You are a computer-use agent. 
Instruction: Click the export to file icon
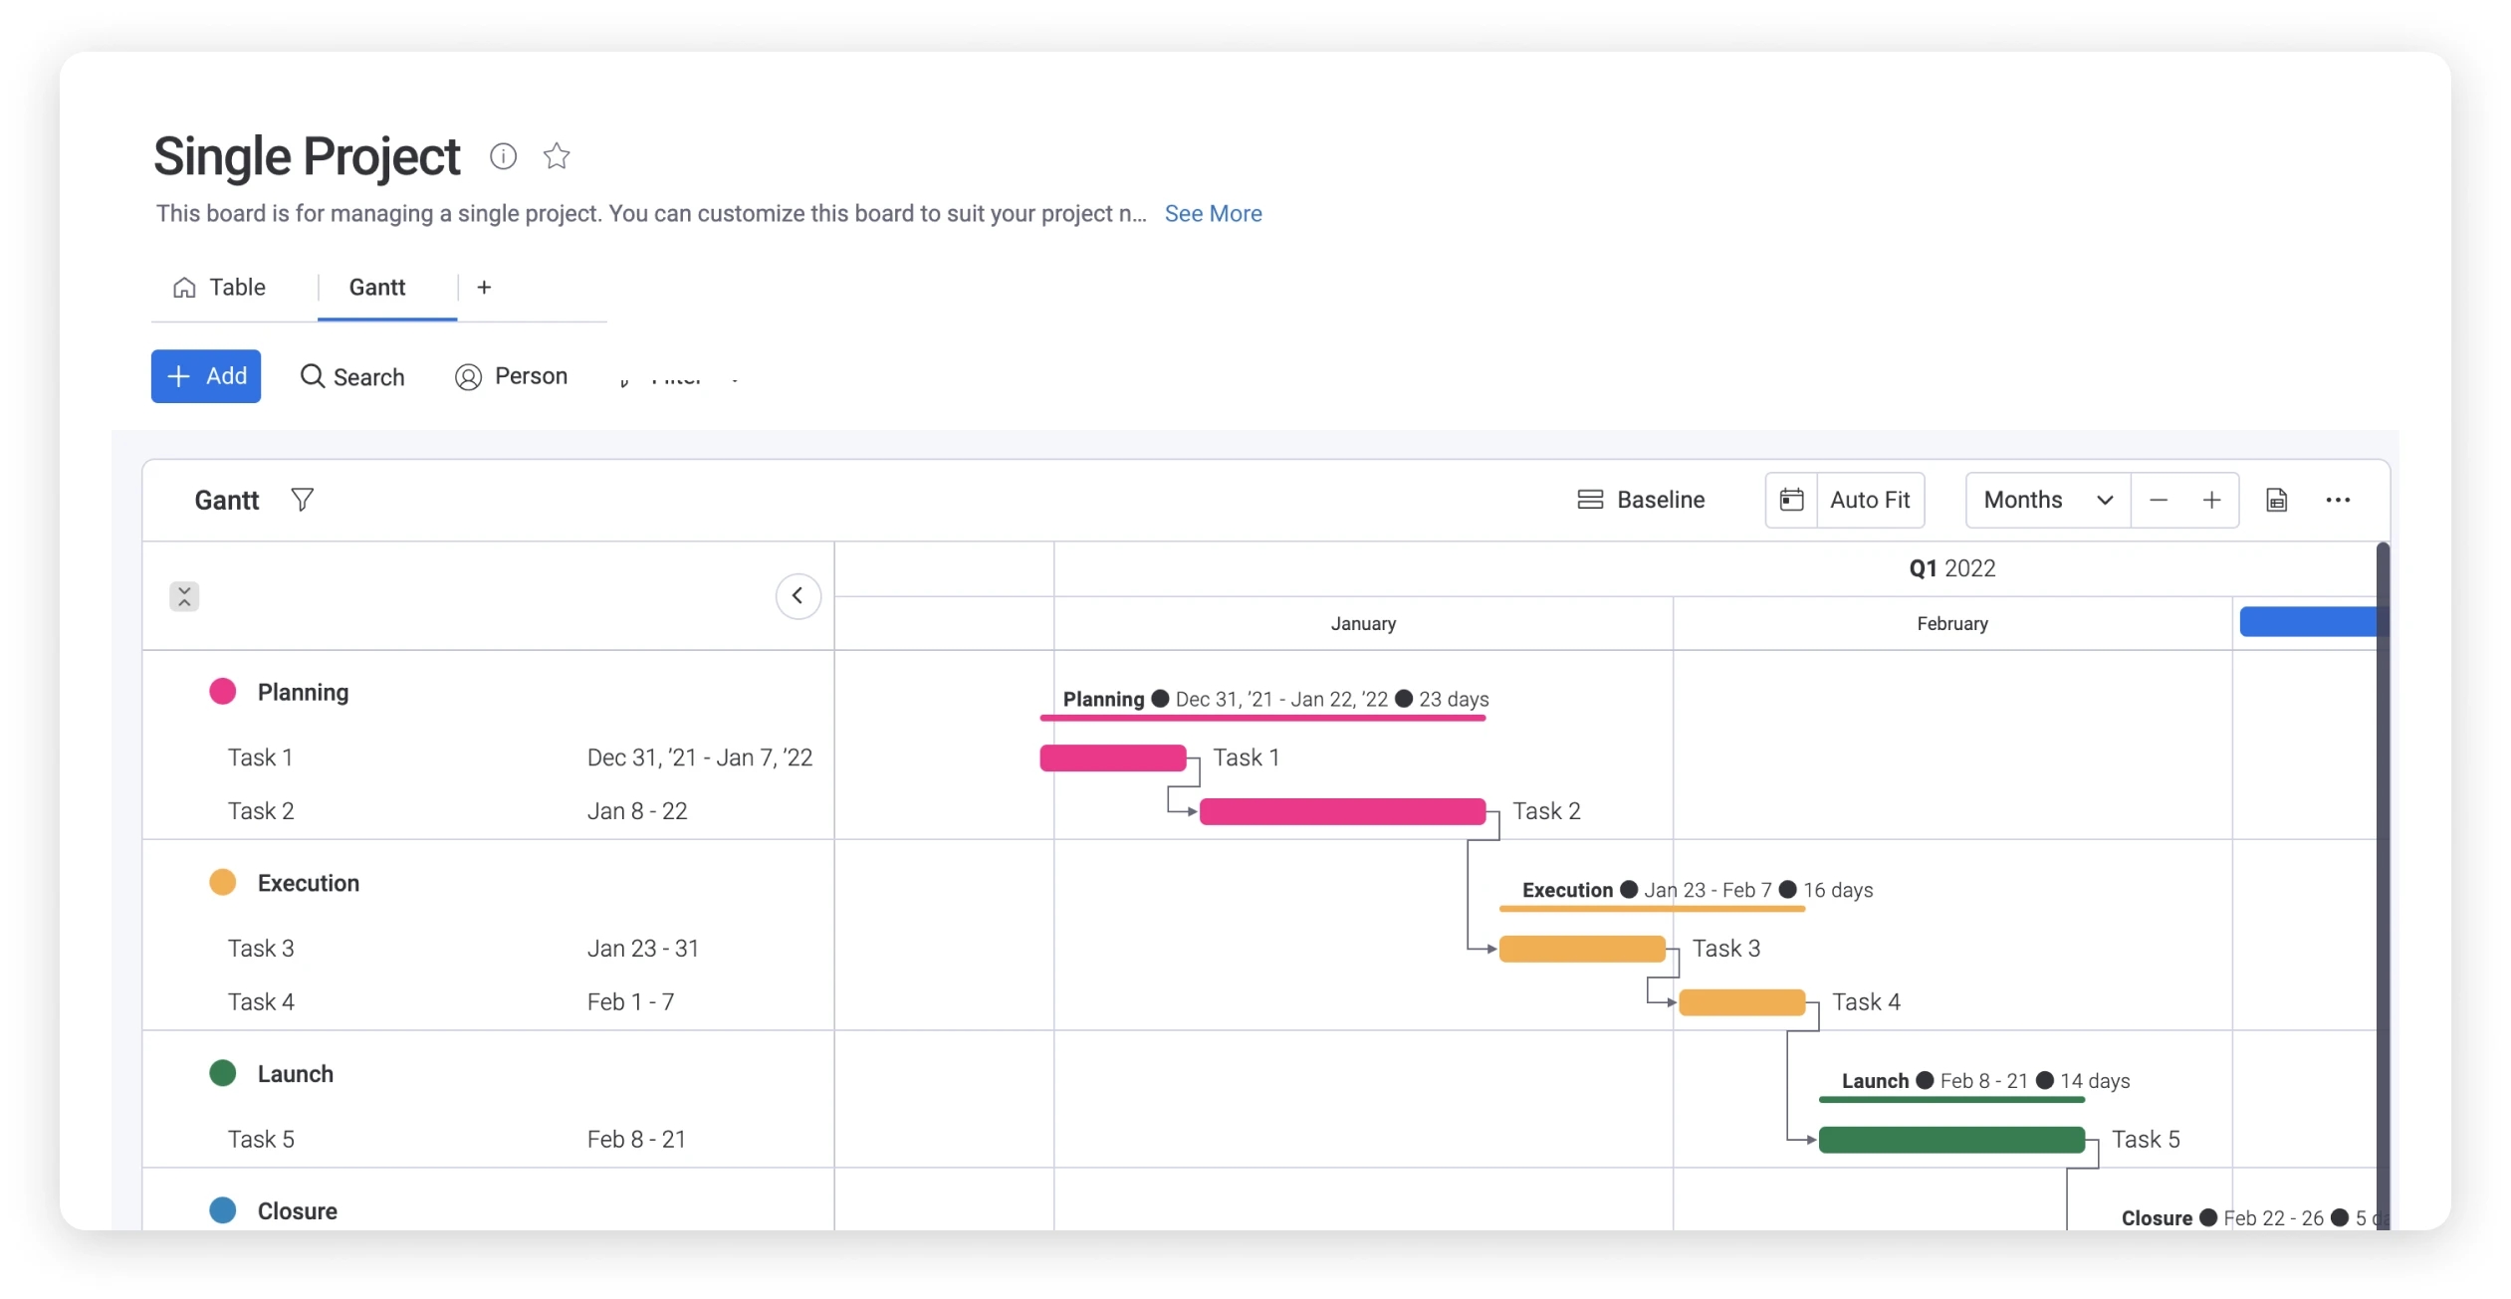pyautogui.click(x=2276, y=500)
